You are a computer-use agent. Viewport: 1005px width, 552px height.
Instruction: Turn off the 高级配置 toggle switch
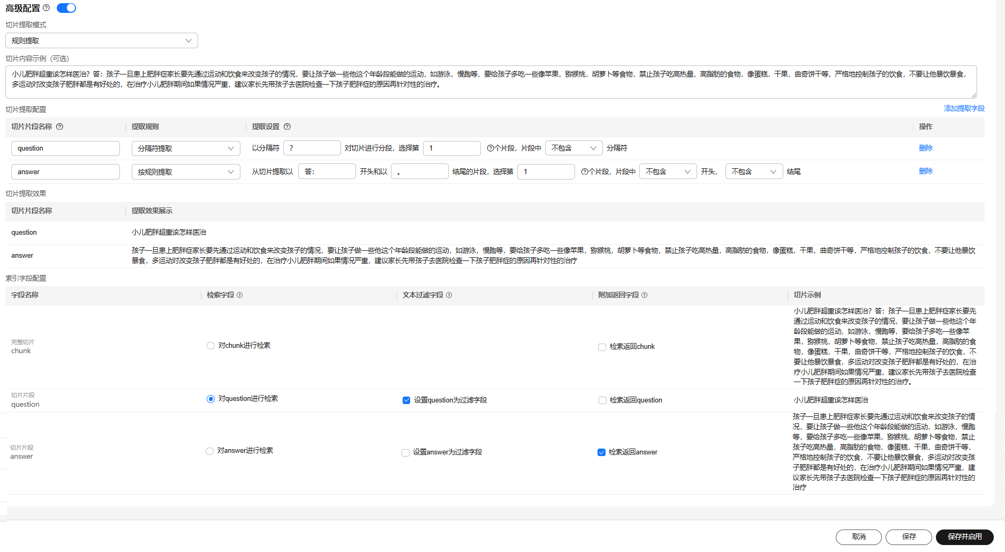point(66,8)
